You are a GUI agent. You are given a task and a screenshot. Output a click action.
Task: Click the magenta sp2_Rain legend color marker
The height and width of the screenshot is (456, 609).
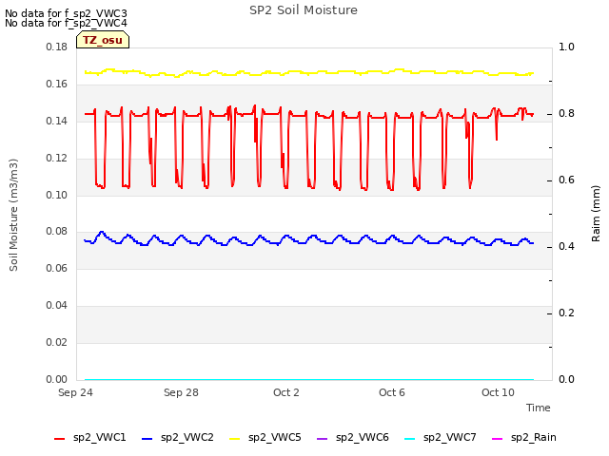point(497,439)
